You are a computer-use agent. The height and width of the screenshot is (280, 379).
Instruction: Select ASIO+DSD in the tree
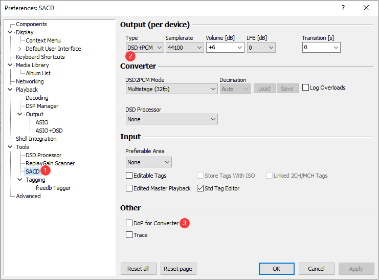click(49, 131)
